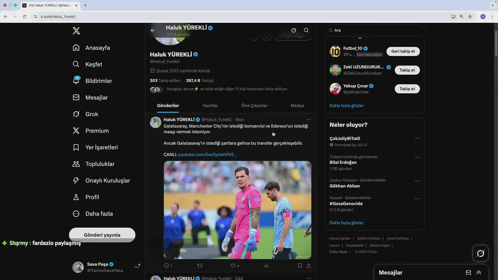This screenshot has width=498, height=280.
Task: Follow Zeki UZUNDURUKAN with Takip et
Action: (x=407, y=70)
